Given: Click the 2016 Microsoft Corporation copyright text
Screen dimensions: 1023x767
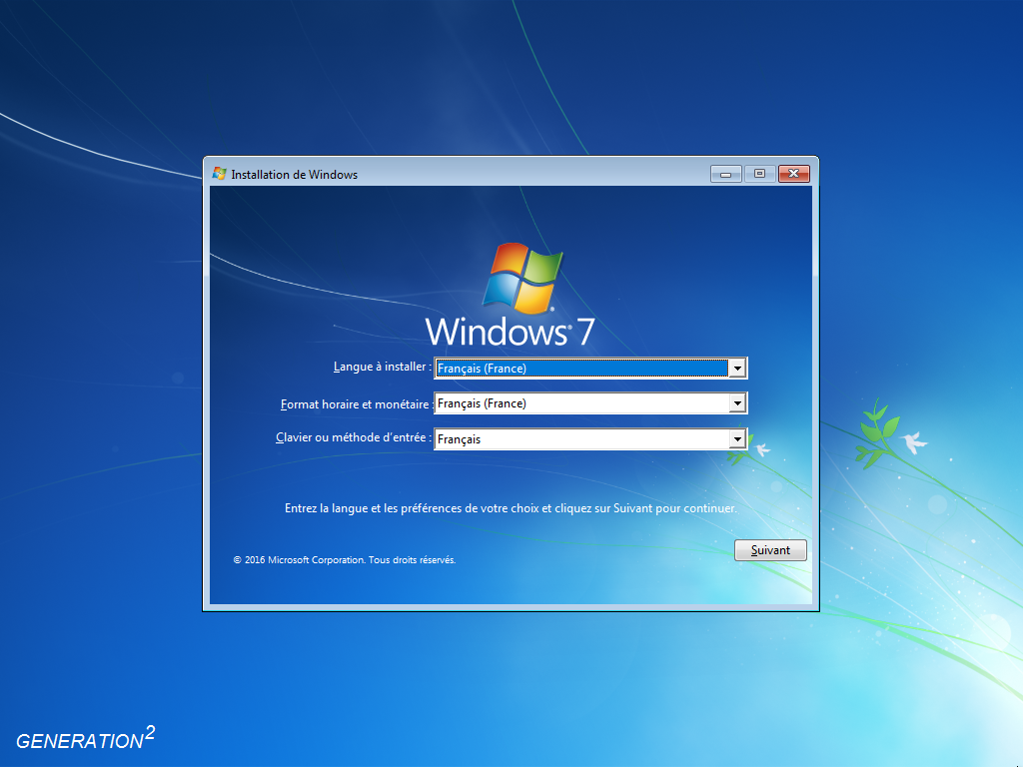Looking at the screenshot, I should tap(345, 559).
